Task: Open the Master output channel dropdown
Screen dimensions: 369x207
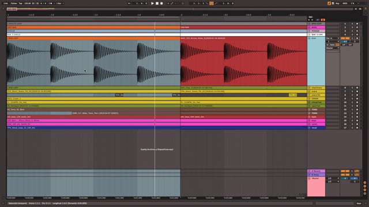Action: 333,182
